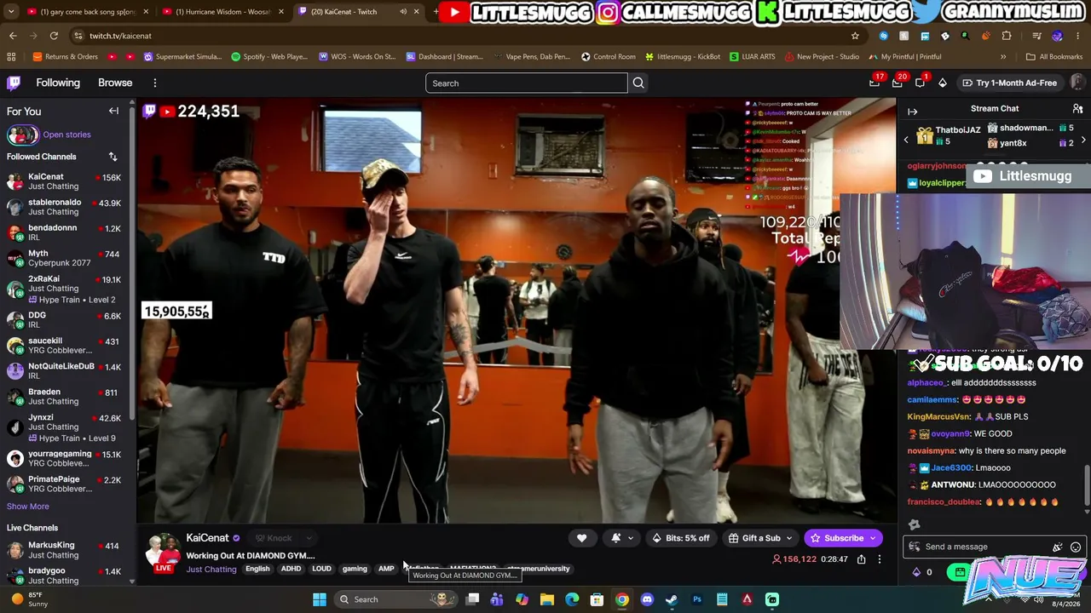Image resolution: width=1091 pixels, height=613 pixels.
Task: Toggle notification bell for KaiCenat
Action: click(616, 538)
